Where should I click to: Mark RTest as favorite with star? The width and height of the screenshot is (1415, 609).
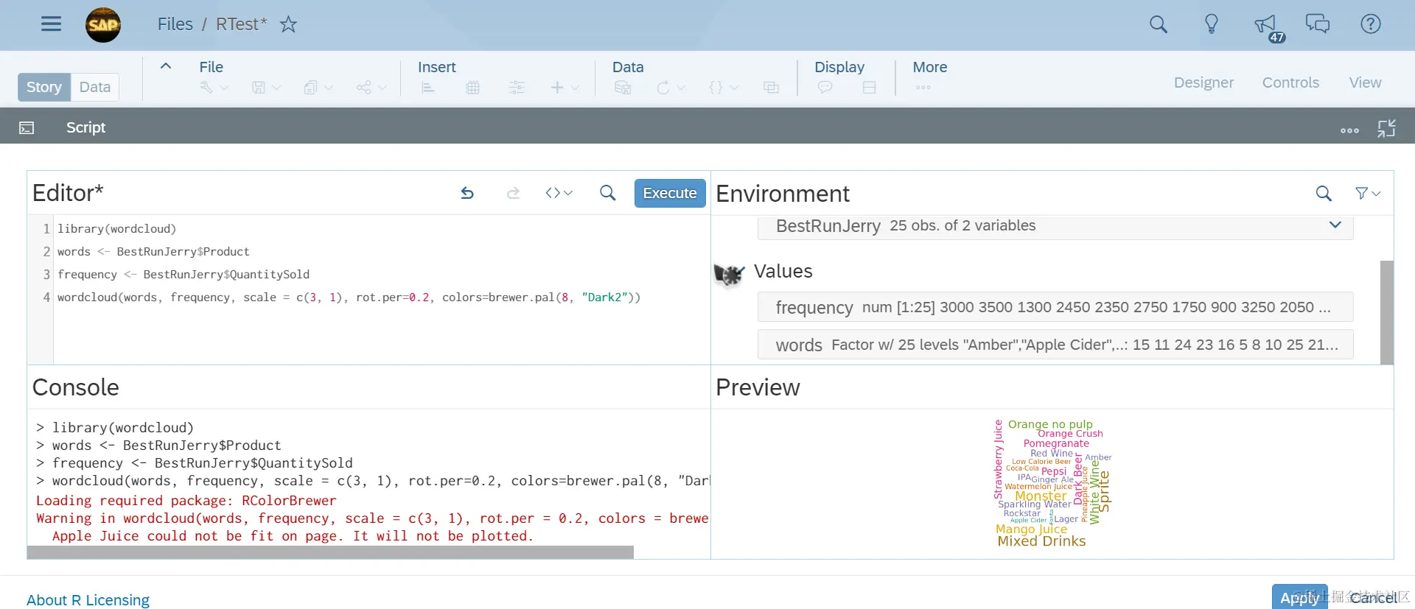[288, 24]
